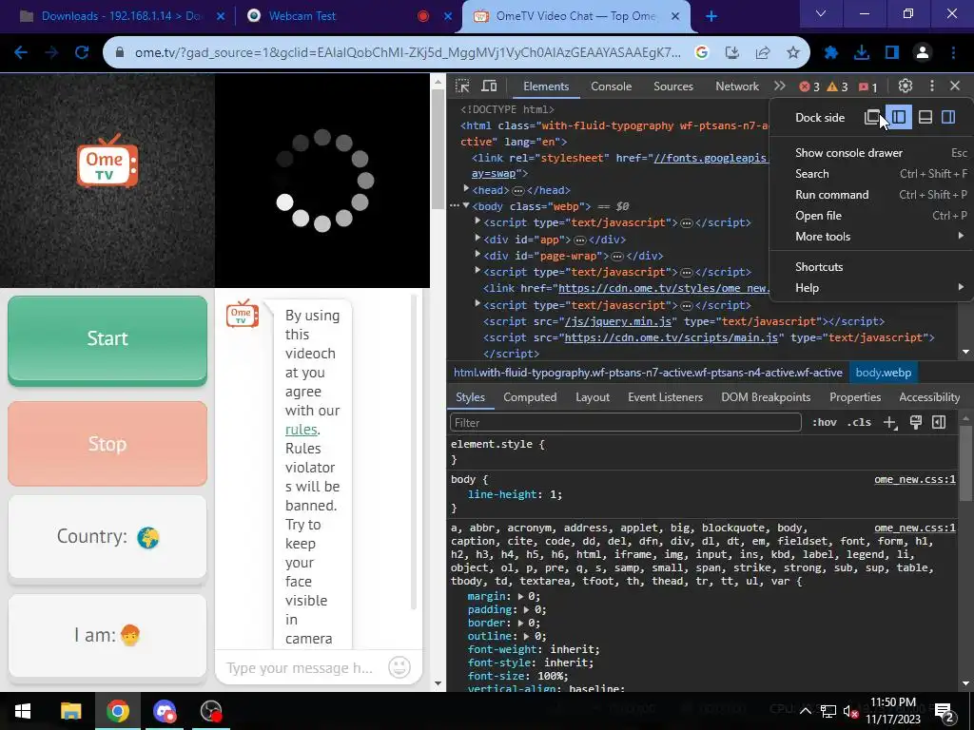Open the Accessibility pane
974x730 pixels.
[x=929, y=397]
